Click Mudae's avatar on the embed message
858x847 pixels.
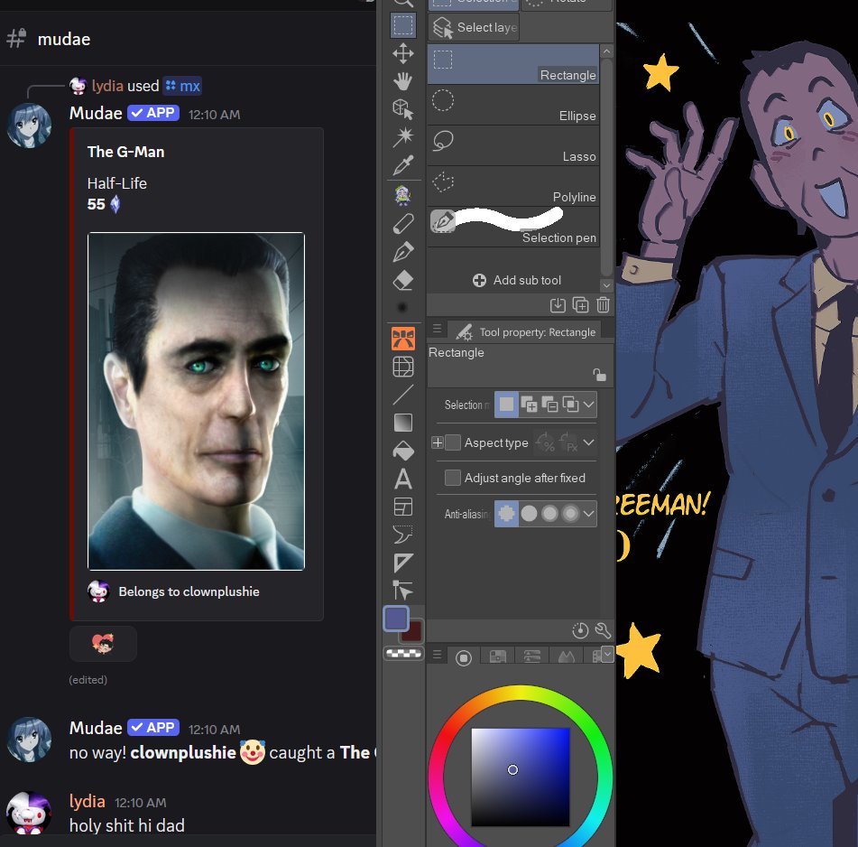click(x=29, y=126)
